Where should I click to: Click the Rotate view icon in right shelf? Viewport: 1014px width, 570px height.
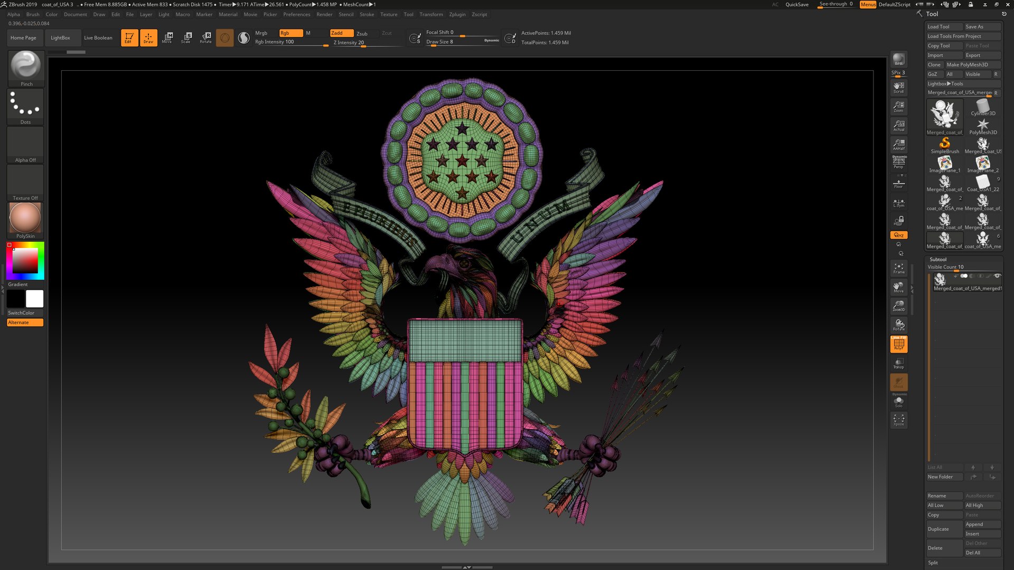pyautogui.click(x=899, y=325)
